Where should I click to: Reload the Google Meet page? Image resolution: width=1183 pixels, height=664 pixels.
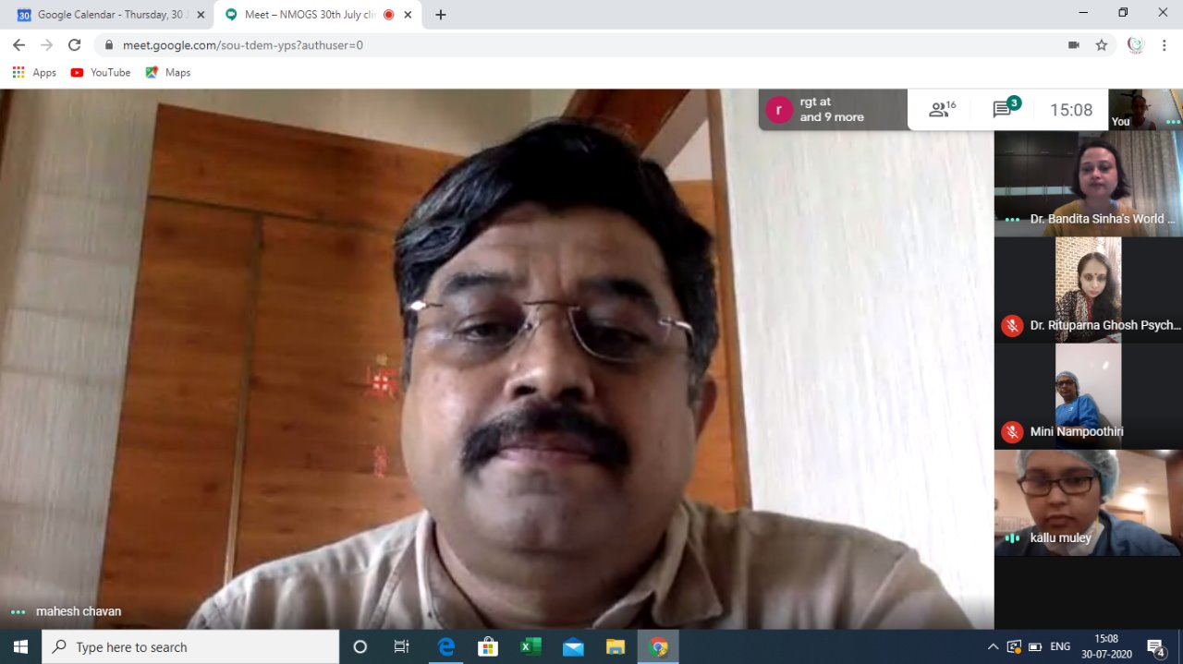coord(75,44)
